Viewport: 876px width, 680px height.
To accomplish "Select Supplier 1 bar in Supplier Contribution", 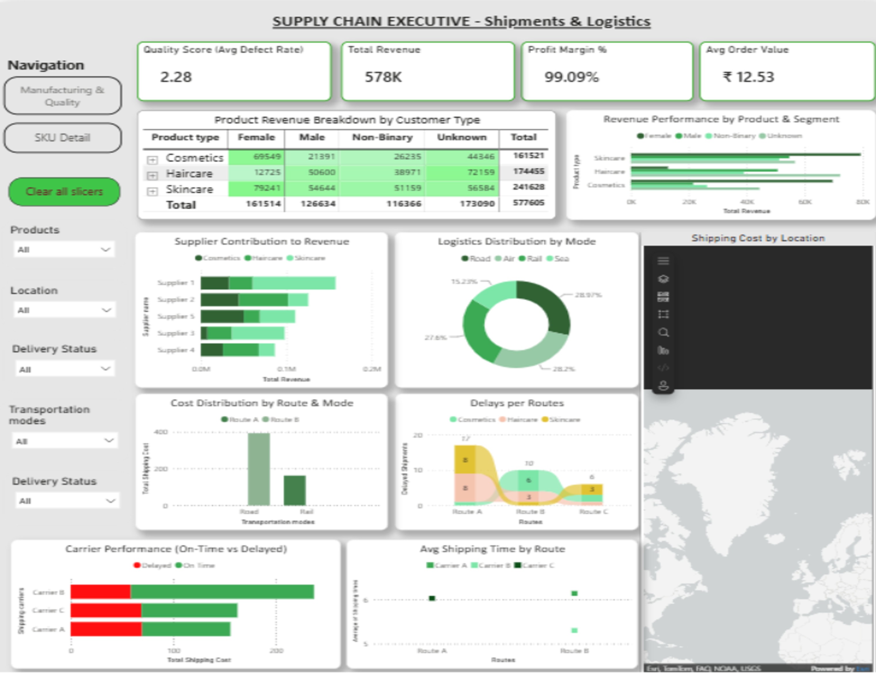I will 268,283.
